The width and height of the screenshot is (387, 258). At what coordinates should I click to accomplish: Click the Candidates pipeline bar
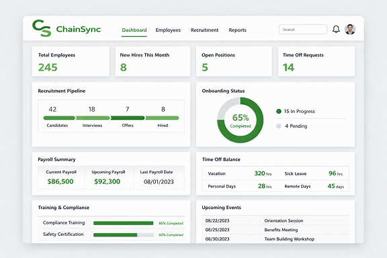pyautogui.click(x=59, y=118)
